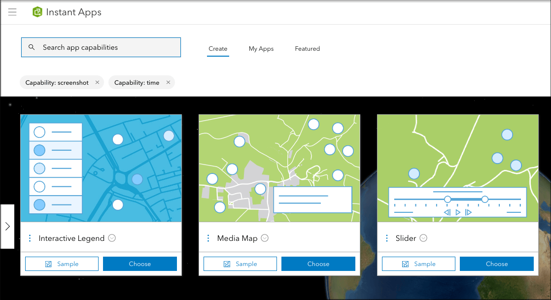Open the Interactive Legend kebab options menu

(30, 238)
